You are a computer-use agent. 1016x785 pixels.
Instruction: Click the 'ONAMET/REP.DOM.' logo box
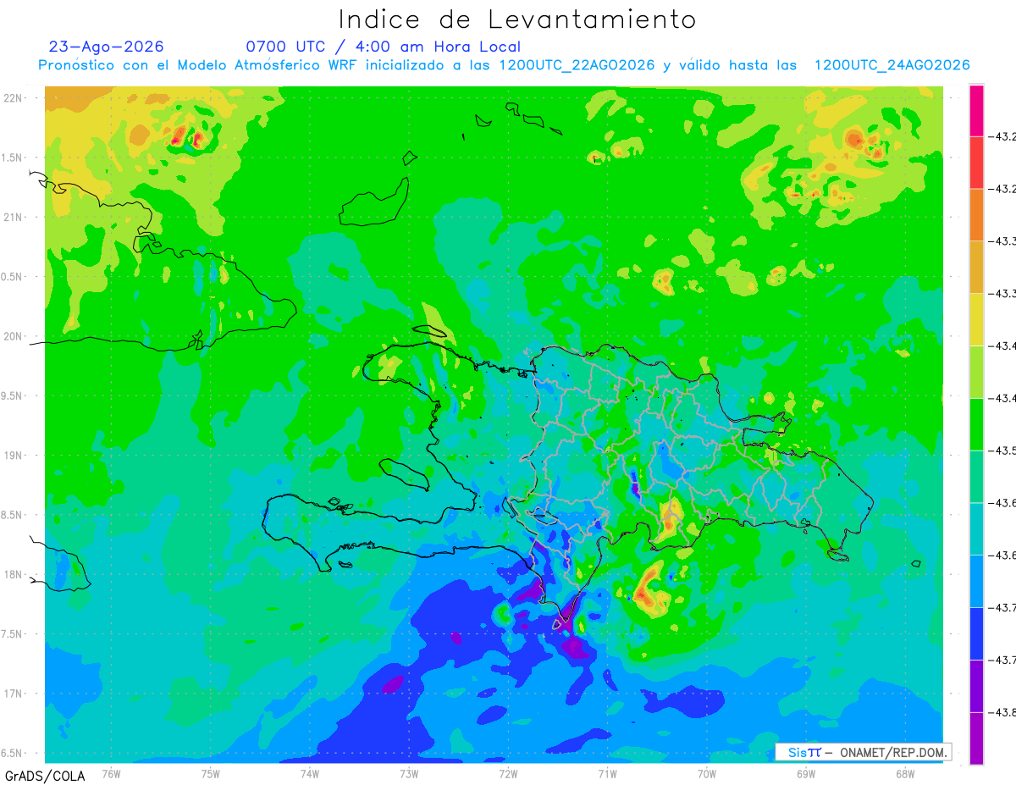(863, 752)
